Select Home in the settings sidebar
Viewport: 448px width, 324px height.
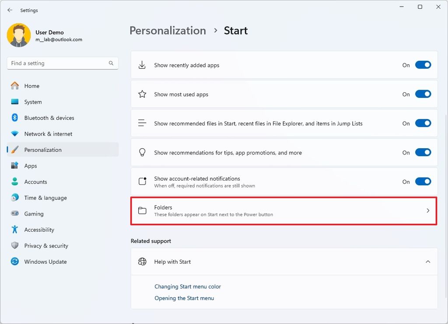[x=31, y=86]
